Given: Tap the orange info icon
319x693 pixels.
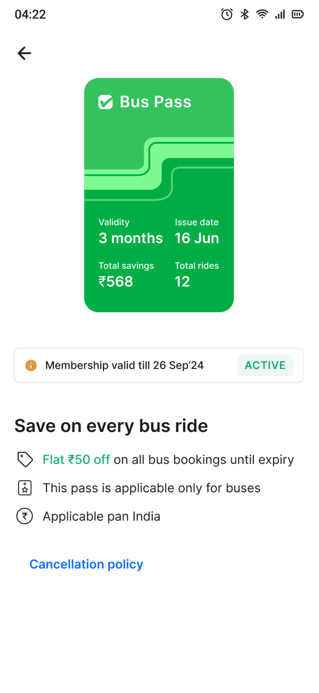Looking at the screenshot, I should pos(31,365).
